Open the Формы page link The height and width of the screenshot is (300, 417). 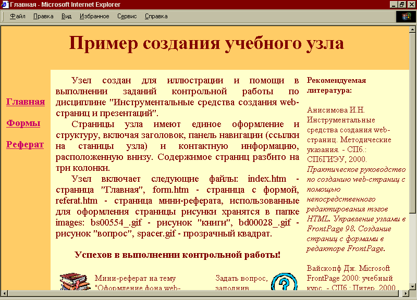[23, 123]
